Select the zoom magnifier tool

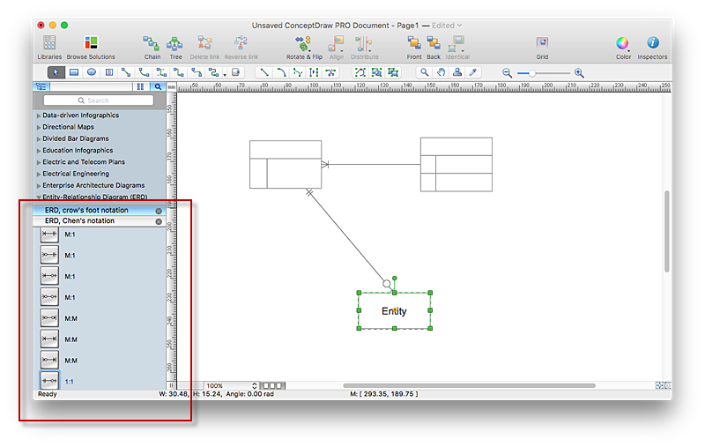click(x=424, y=72)
